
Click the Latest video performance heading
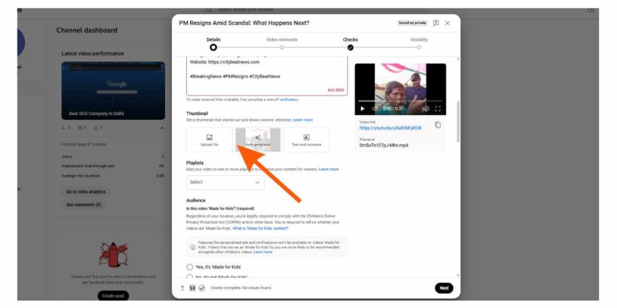point(92,54)
